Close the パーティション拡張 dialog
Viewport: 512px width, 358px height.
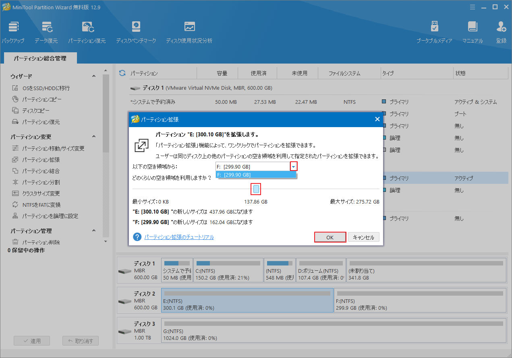coord(377,119)
